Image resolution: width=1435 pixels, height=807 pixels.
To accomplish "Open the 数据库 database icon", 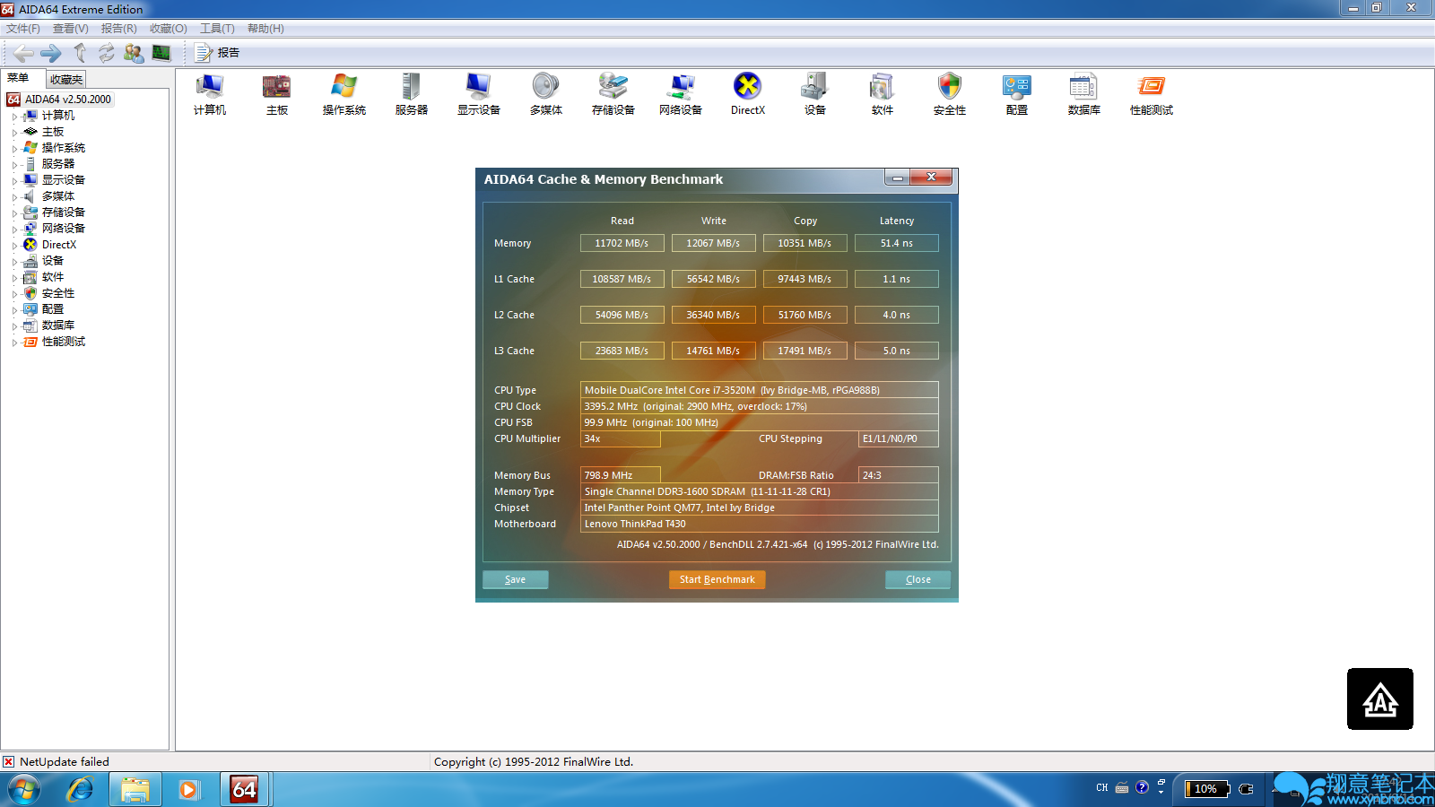I will tap(1084, 94).
